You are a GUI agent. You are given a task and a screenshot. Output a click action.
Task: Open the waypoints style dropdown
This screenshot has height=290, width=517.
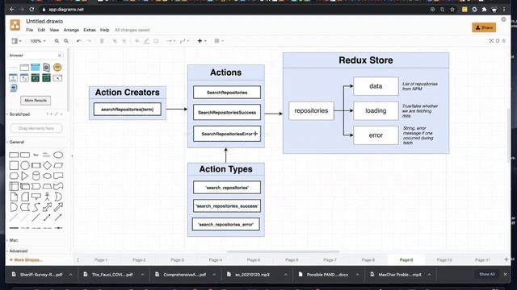point(184,41)
